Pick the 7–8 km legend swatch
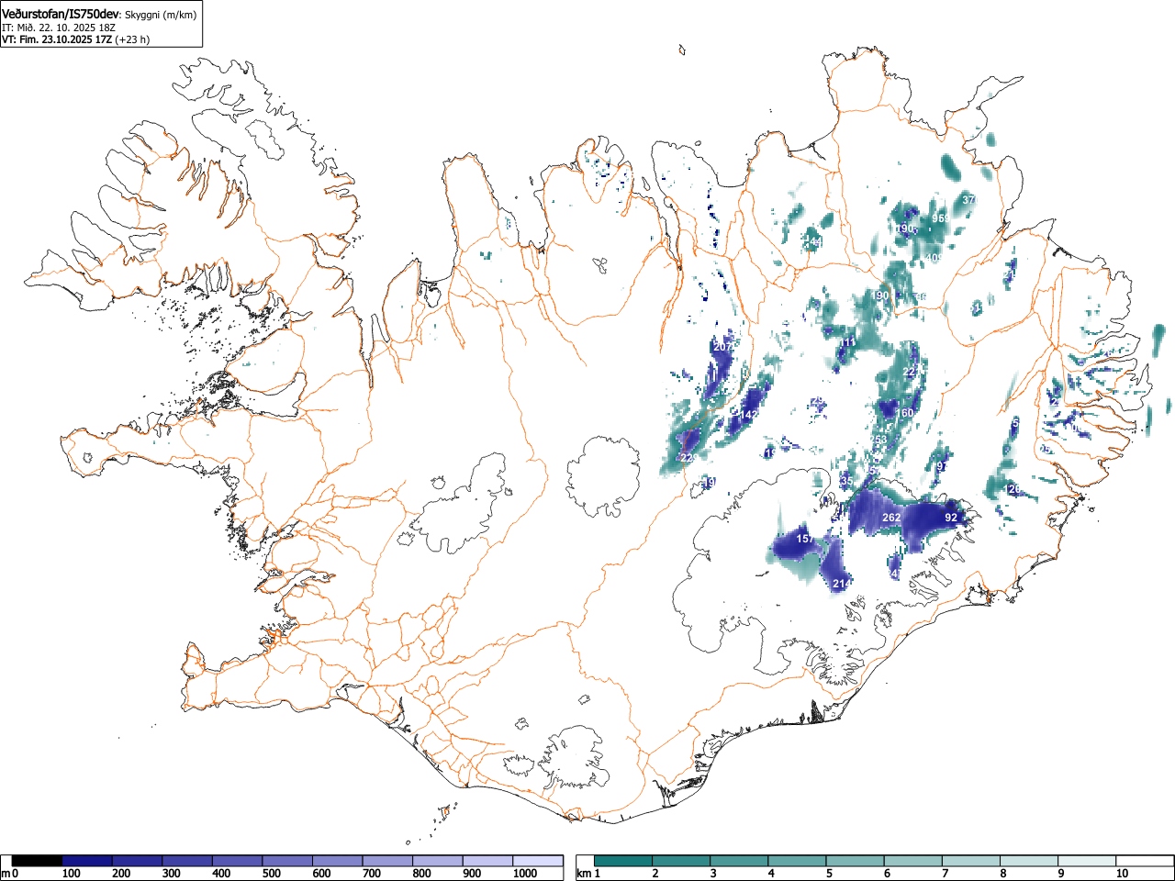1175x881 pixels. [970, 861]
